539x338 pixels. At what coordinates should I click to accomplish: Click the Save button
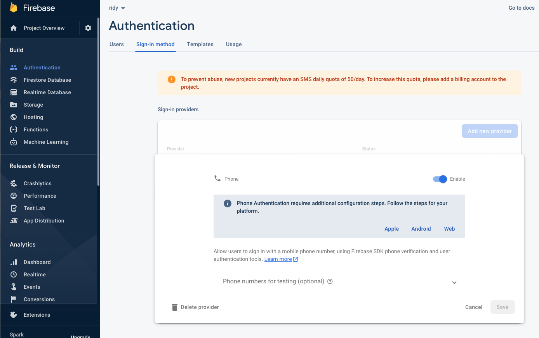(x=502, y=307)
